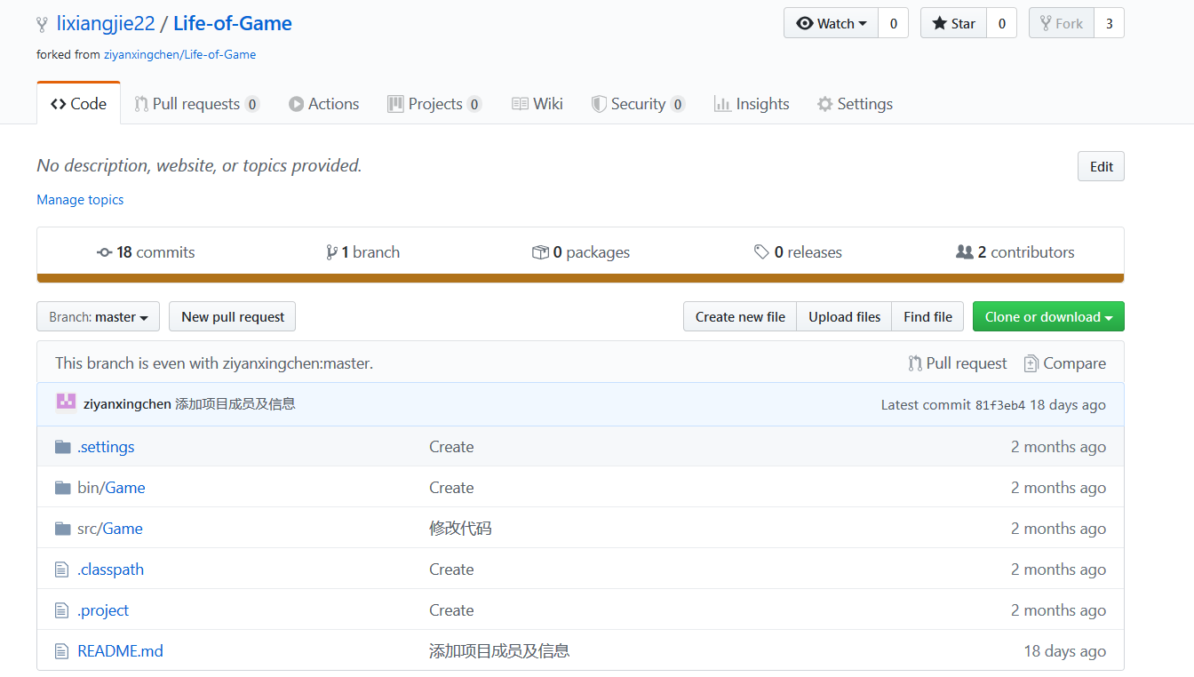Click the ziyanxingchen avatar thumbnail

[66, 403]
